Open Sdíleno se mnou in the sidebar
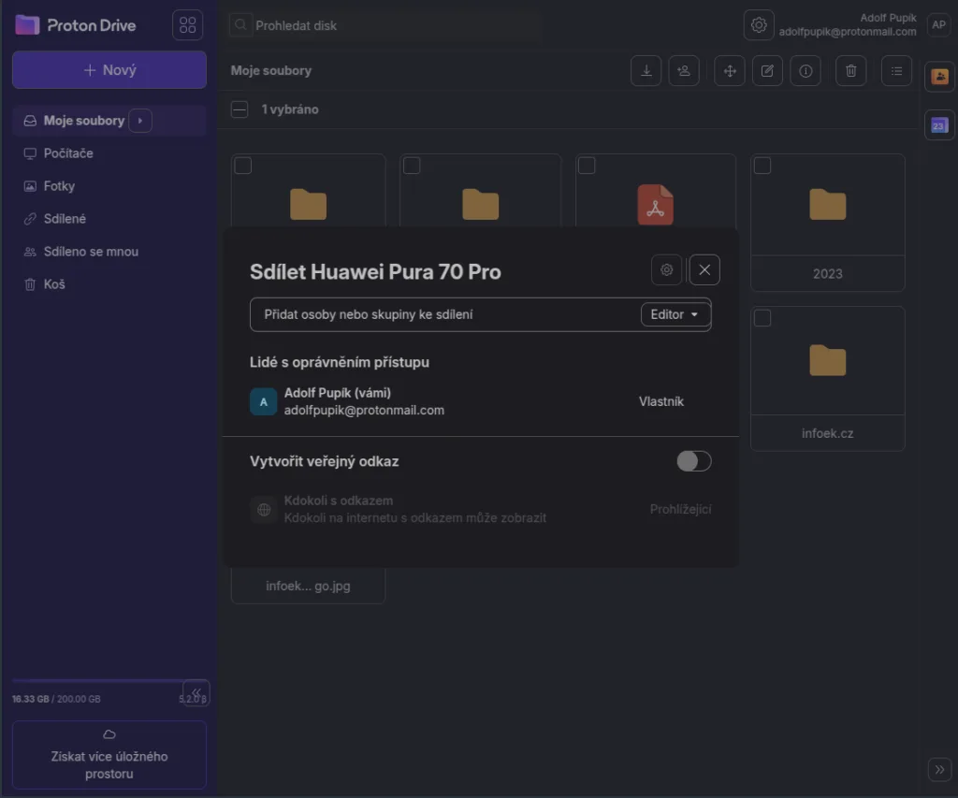 tap(109, 251)
